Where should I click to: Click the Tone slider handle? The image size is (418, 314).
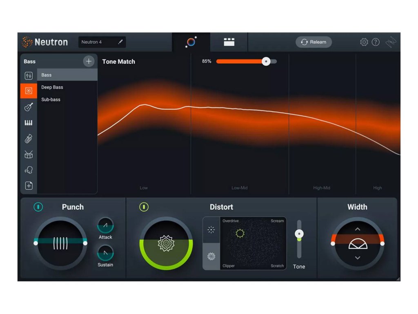pyautogui.click(x=299, y=234)
